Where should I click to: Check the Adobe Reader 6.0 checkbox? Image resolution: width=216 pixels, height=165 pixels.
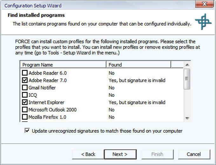coord(25,73)
